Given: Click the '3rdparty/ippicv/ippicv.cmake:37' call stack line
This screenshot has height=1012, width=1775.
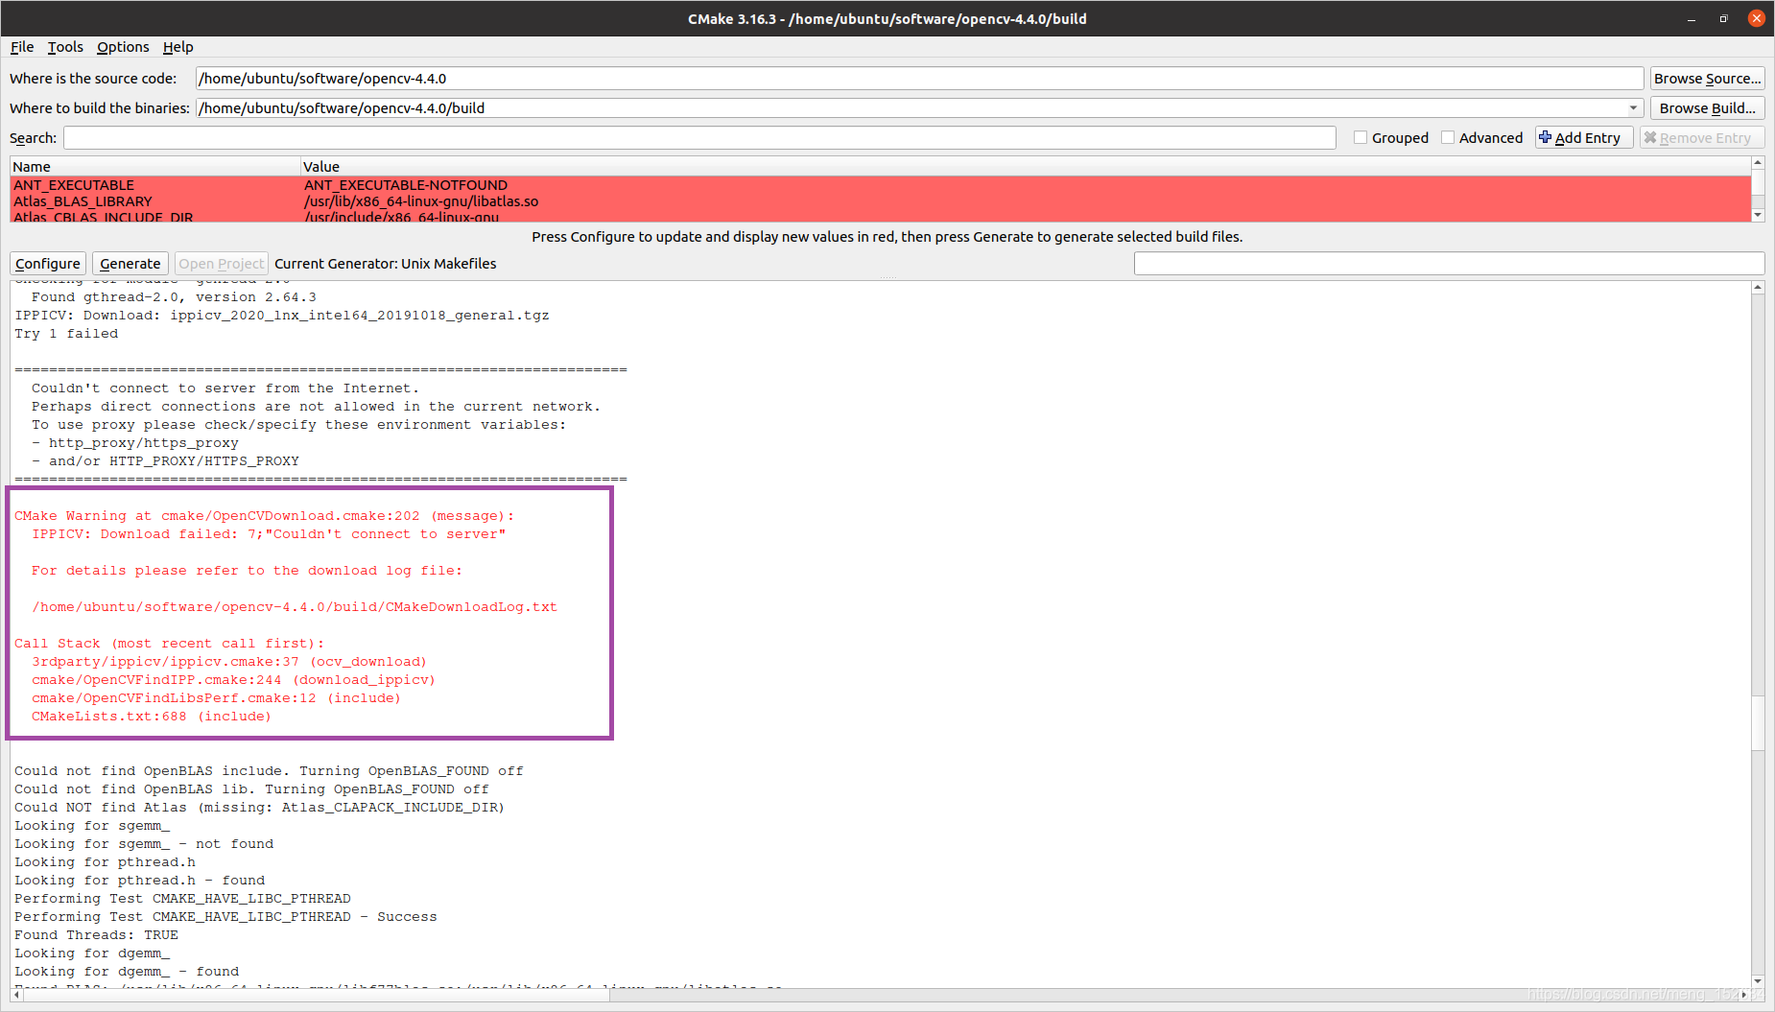Looking at the screenshot, I should tap(229, 662).
